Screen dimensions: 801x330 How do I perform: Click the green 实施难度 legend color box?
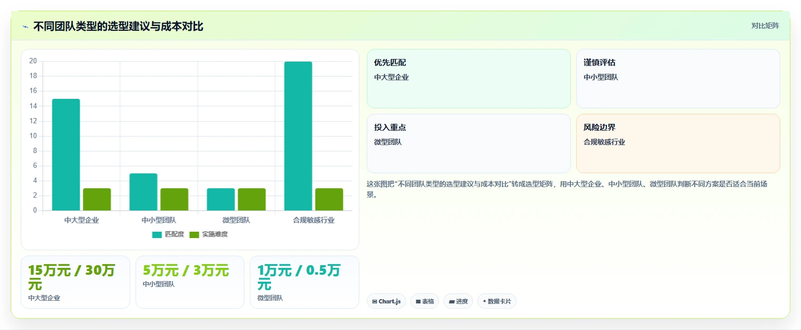pyautogui.click(x=194, y=235)
